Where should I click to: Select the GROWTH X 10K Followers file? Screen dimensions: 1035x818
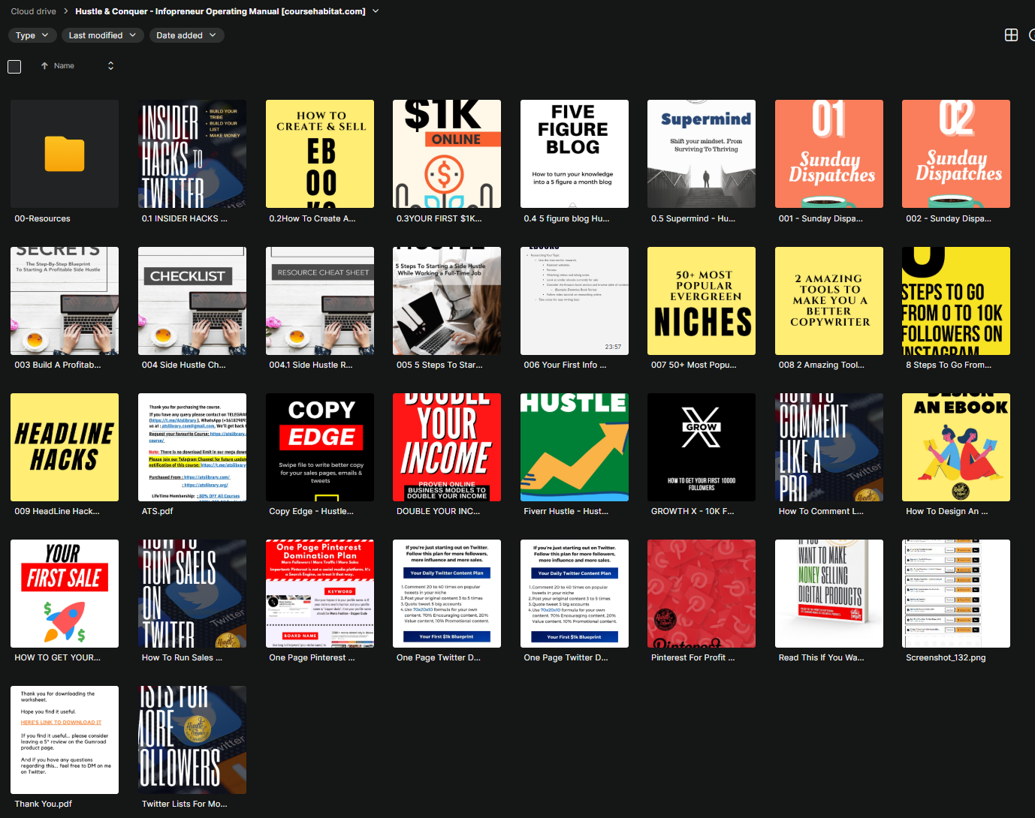701,447
